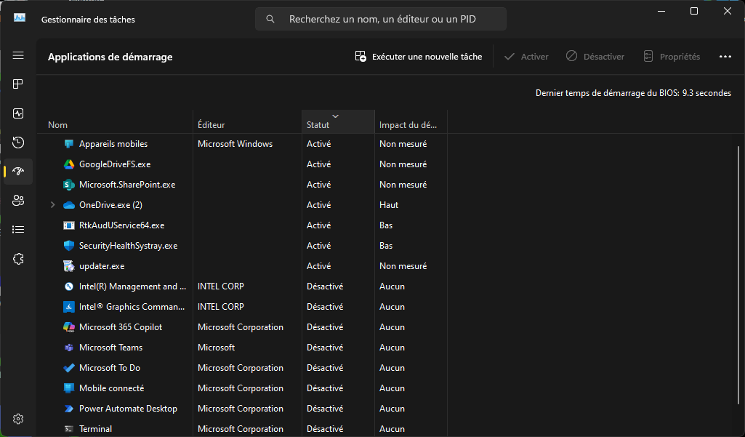Select the GoogleDriveFS.exe row
The image size is (745, 437).
pyautogui.click(x=115, y=164)
